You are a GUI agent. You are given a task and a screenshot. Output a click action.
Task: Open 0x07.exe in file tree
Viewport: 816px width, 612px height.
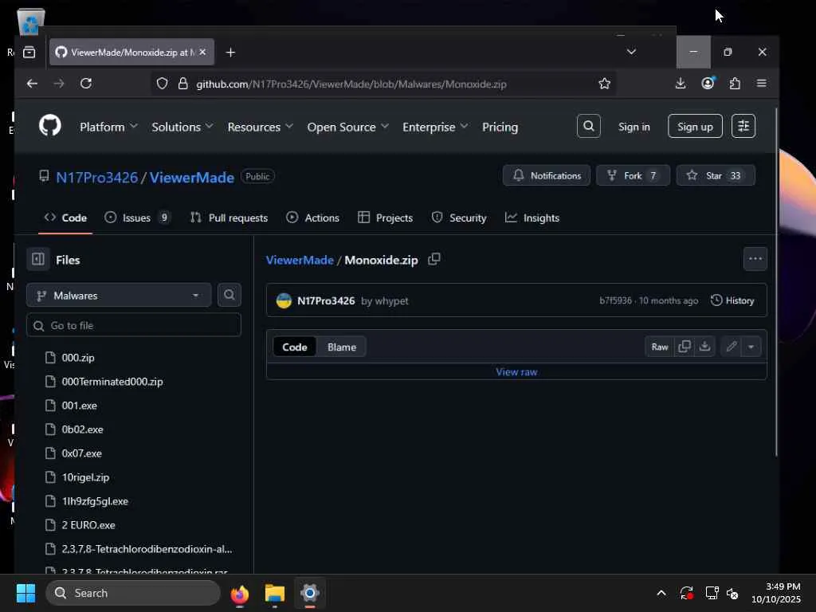click(x=82, y=453)
